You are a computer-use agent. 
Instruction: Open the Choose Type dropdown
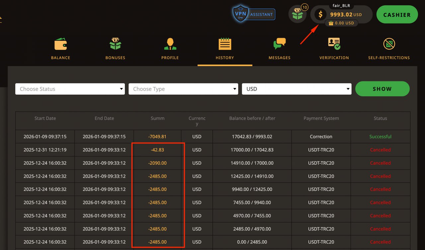pyautogui.click(x=183, y=89)
